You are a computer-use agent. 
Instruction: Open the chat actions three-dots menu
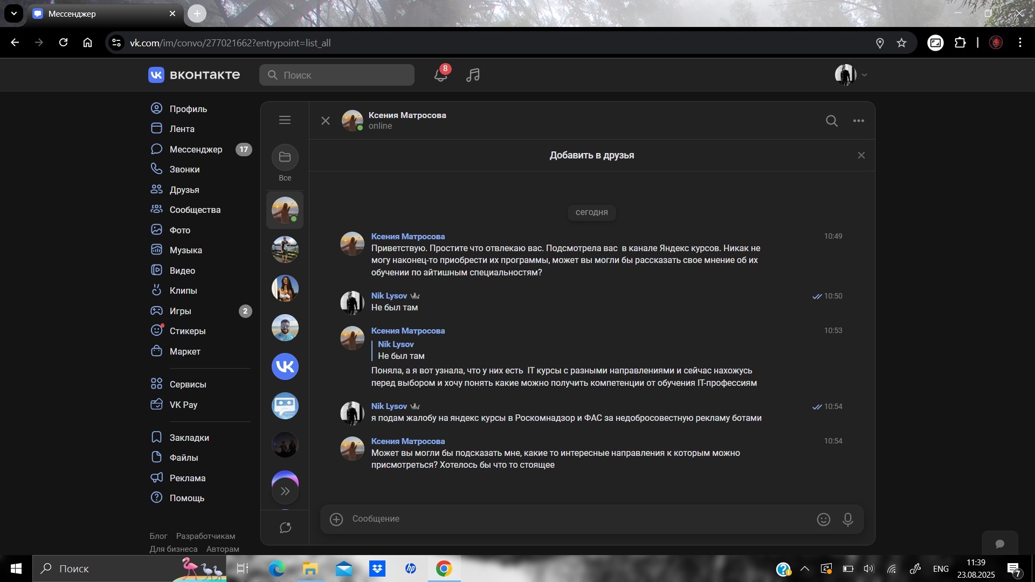point(859,121)
